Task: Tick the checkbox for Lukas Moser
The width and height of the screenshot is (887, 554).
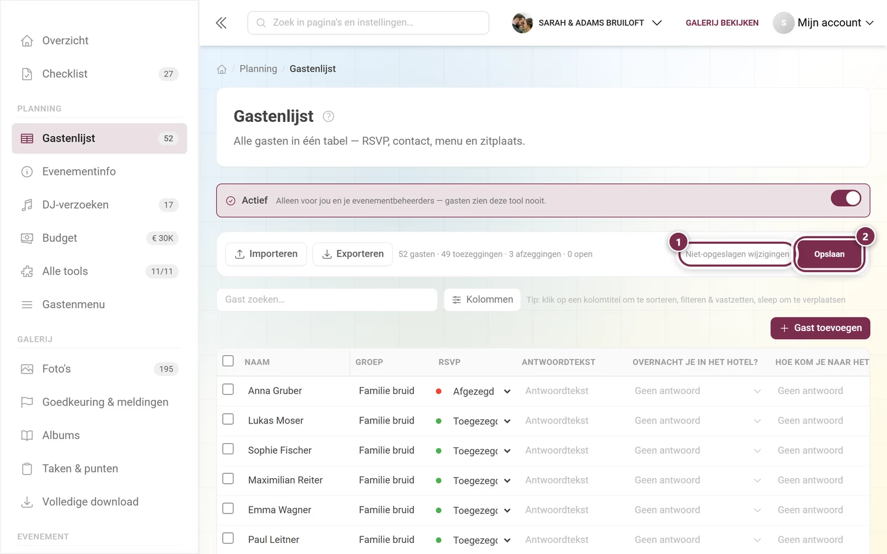Action: click(x=228, y=419)
